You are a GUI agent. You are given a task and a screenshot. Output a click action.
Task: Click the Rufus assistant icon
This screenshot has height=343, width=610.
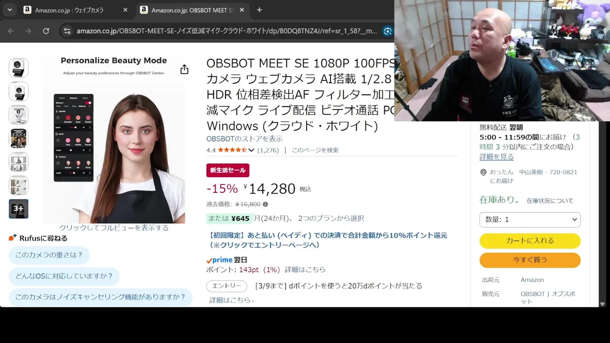13,238
